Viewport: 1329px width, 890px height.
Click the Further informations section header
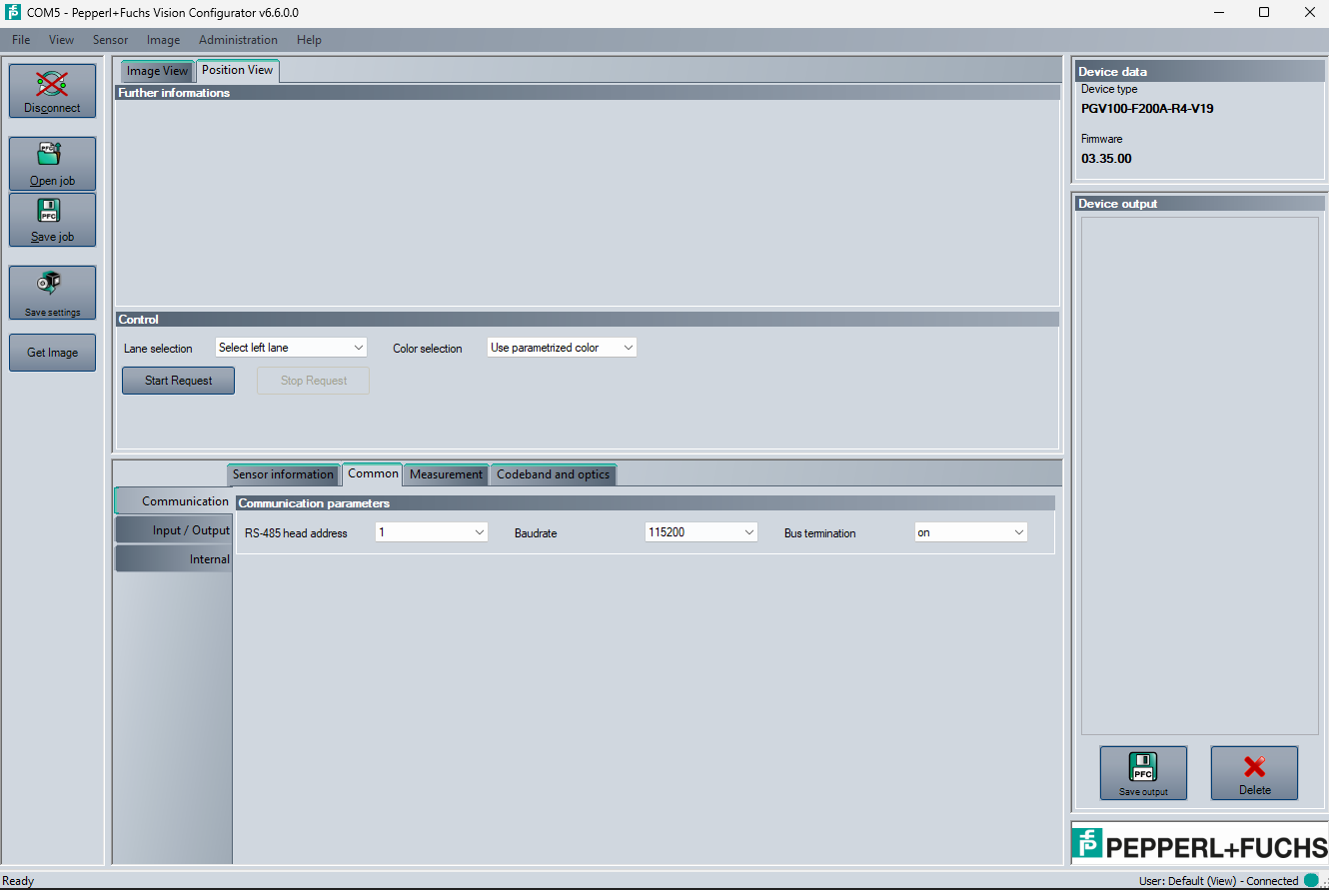coord(588,93)
